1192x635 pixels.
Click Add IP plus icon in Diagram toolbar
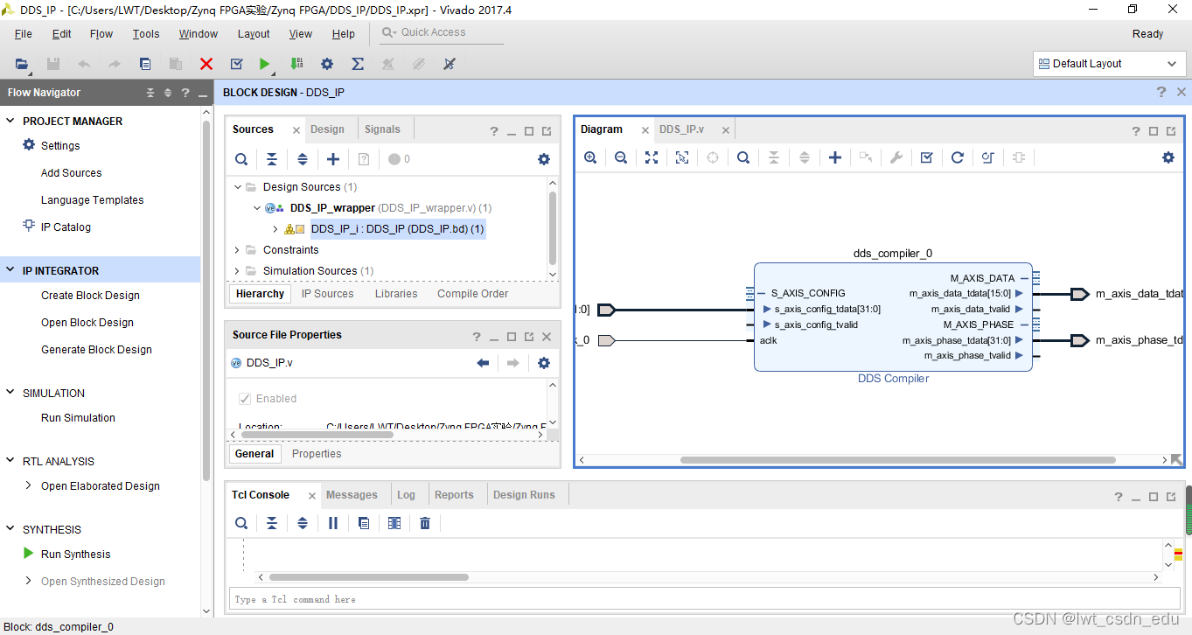(835, 157)
